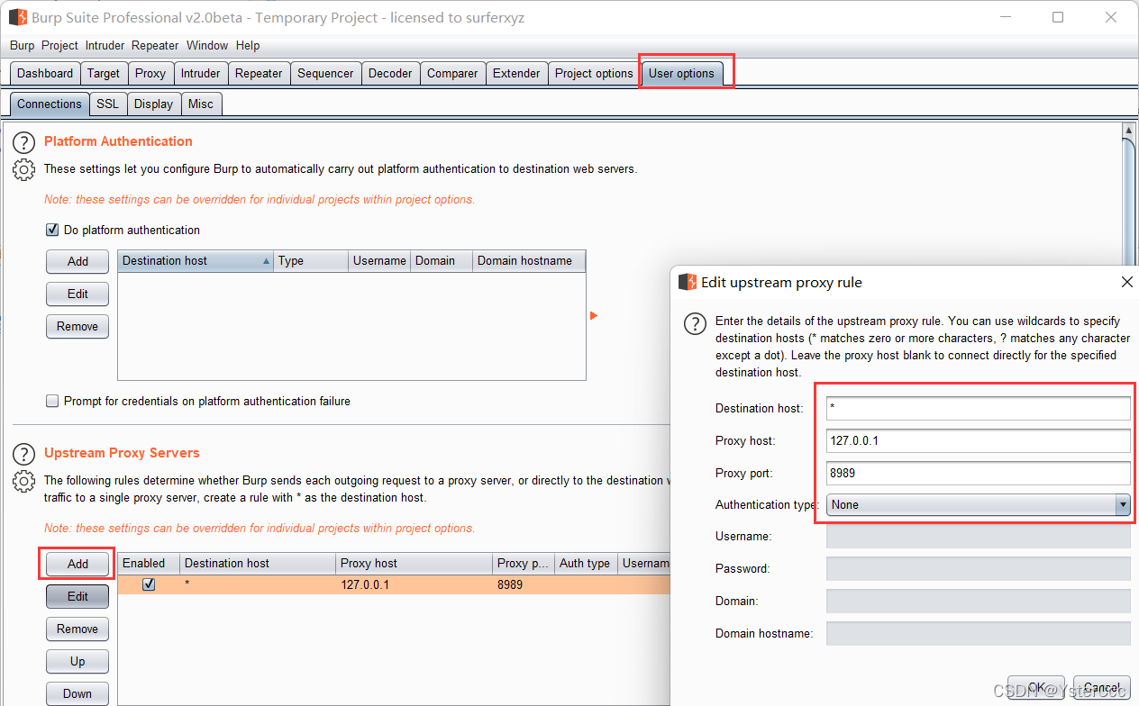Switch to the Sequencer tab
Viewport: 1139px width, 706px height.
pyautogui.click(x=325, y=74)
